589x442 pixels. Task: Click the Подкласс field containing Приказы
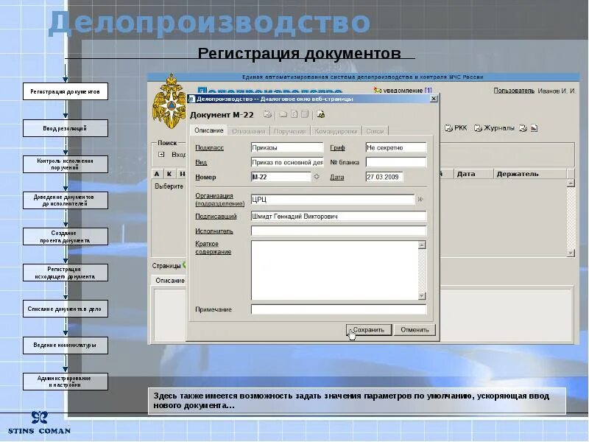point(287,147)
